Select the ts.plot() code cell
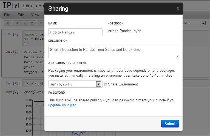Image resolution: width=210 pixels, height=136 pixels. point(33,83)
